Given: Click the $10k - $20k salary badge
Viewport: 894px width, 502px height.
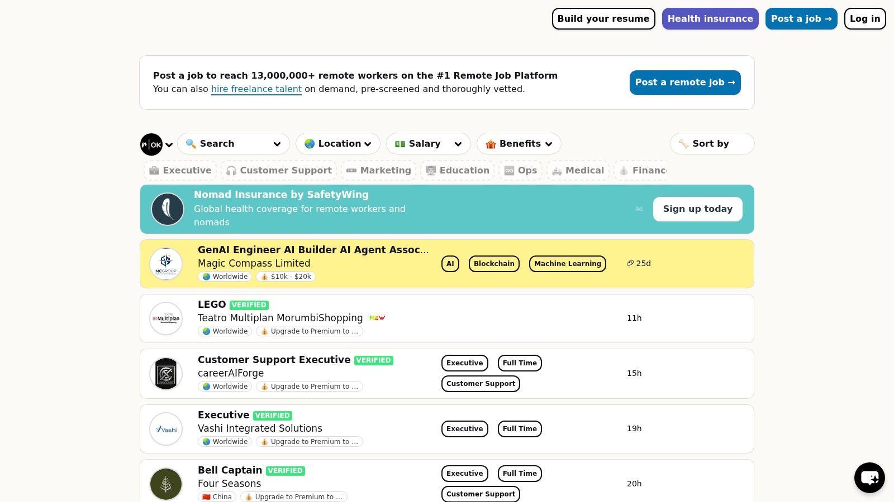Looking at the screenshot, I should (286, 277).
